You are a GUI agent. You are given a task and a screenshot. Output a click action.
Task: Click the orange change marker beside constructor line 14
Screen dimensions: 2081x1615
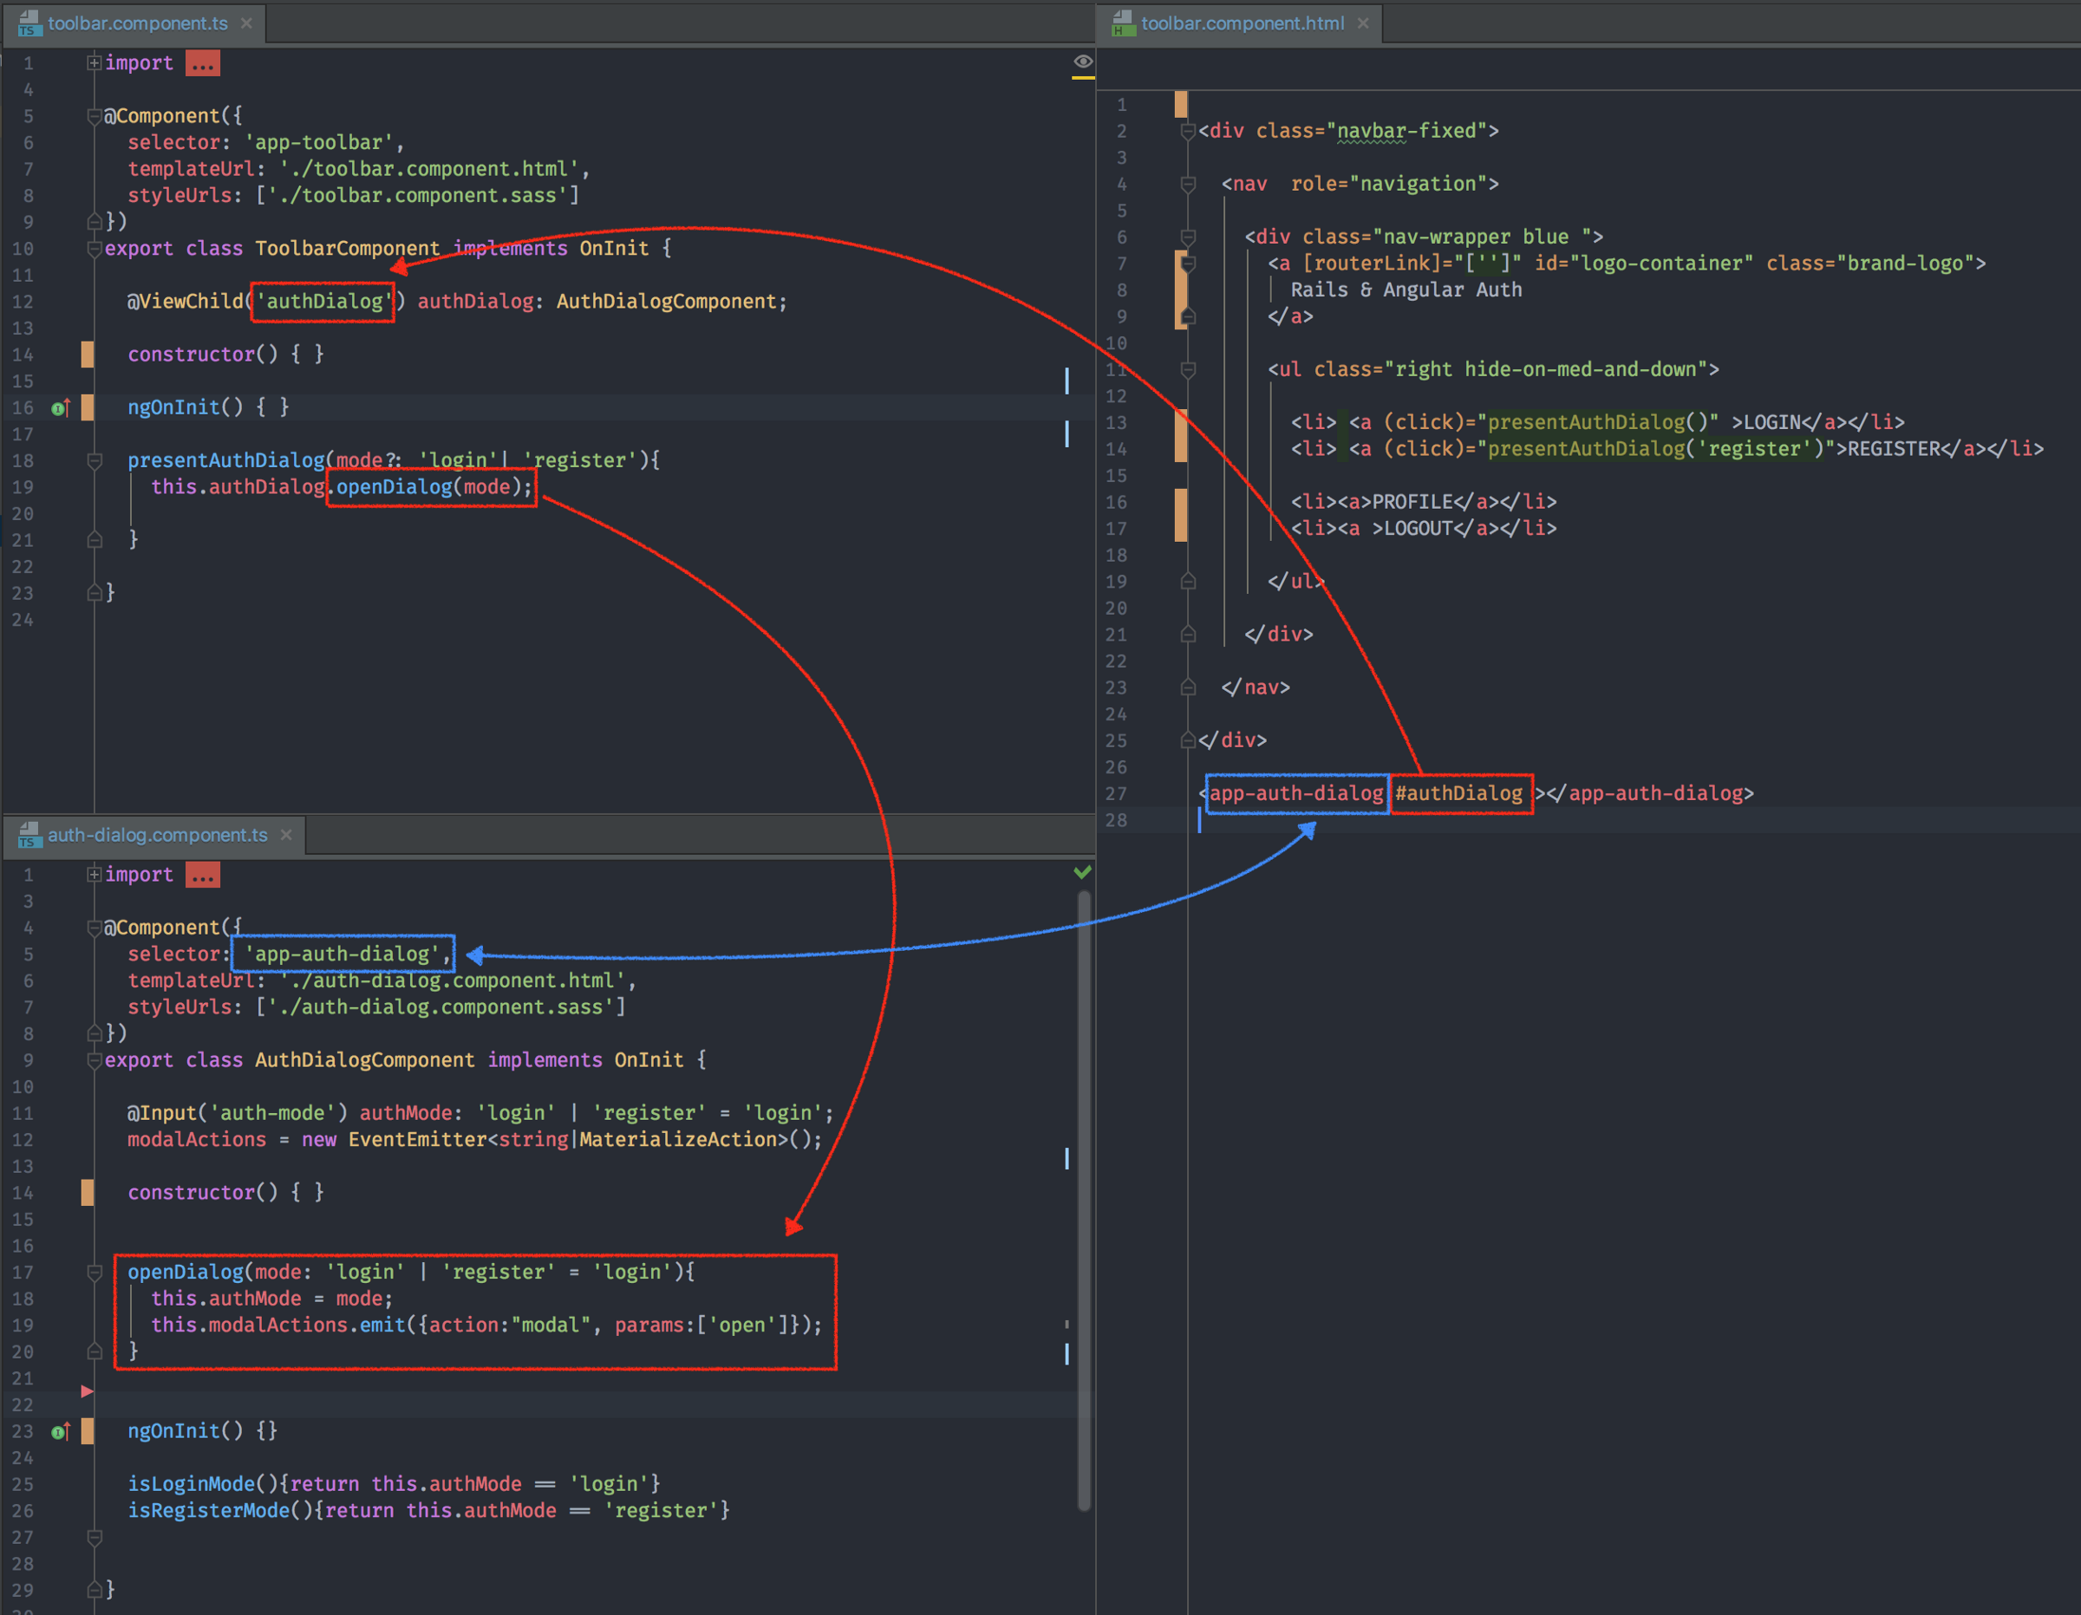click(x=88, y=355)
